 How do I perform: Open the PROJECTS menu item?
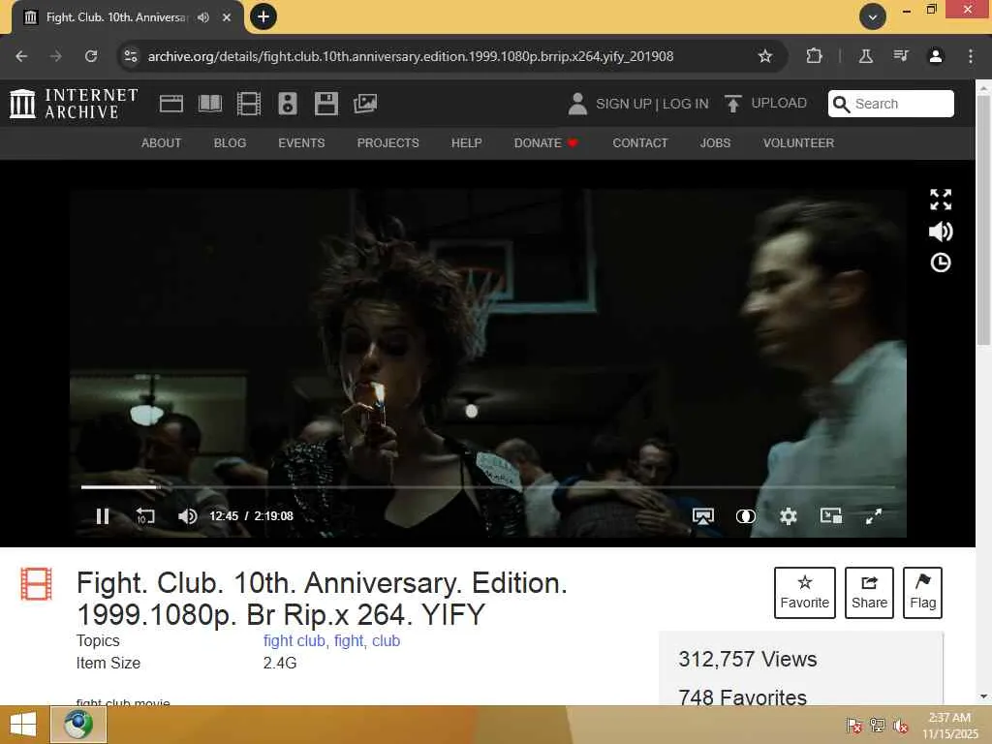(x=387, y=143)
